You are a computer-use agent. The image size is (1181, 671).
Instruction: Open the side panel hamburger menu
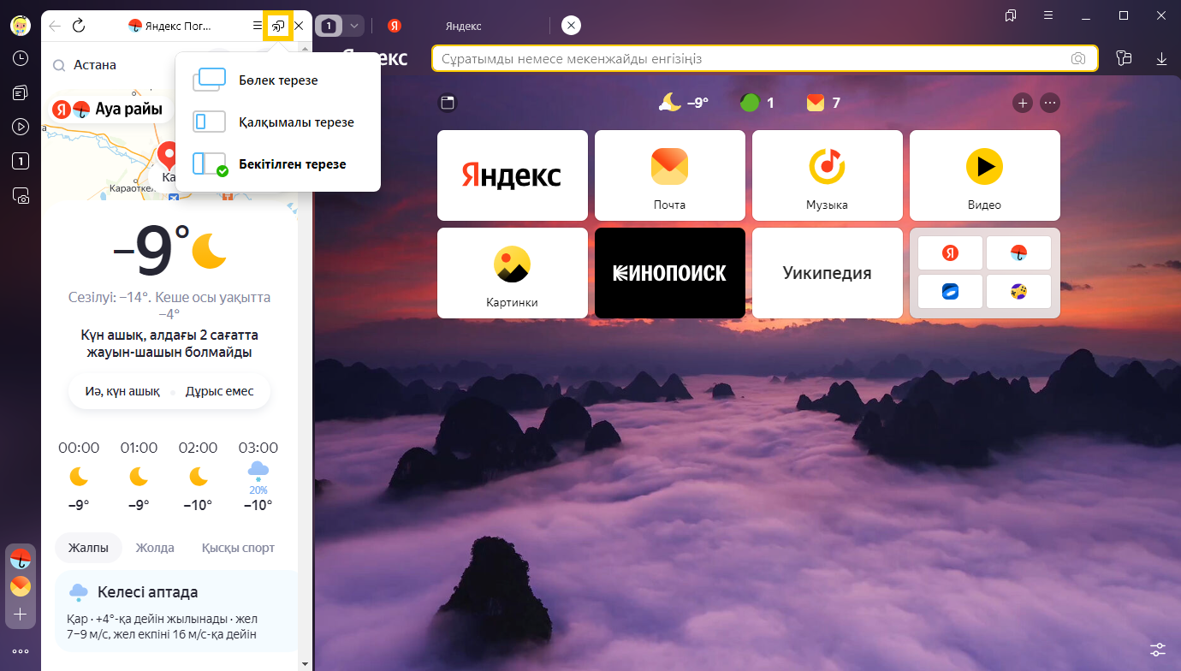(x=258, y=26)
